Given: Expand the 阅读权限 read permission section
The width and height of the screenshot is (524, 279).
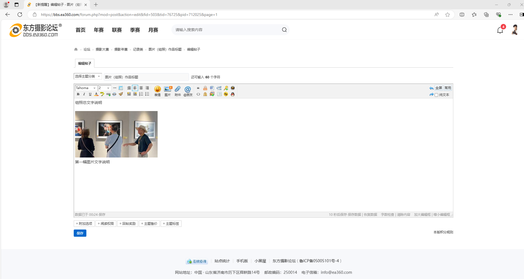Looking at the screenshot, I should pyautogui.click(x=106, y=224).
